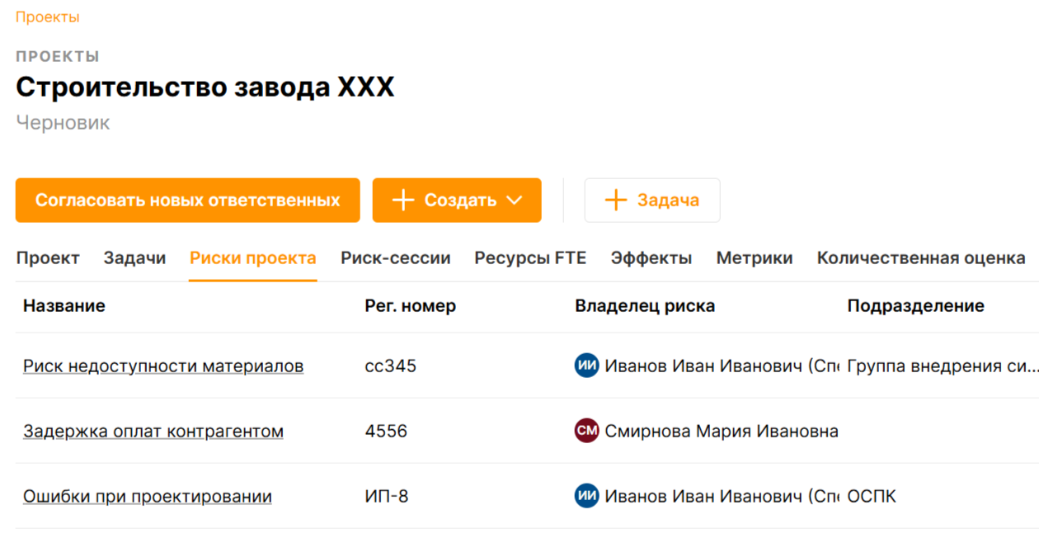Click Смирнова Мария avatar icon СМ

[x=586, y=431]
